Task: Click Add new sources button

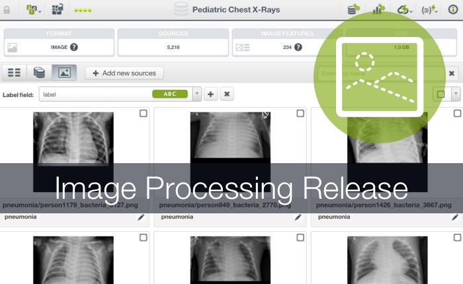Action: (124, 73)
